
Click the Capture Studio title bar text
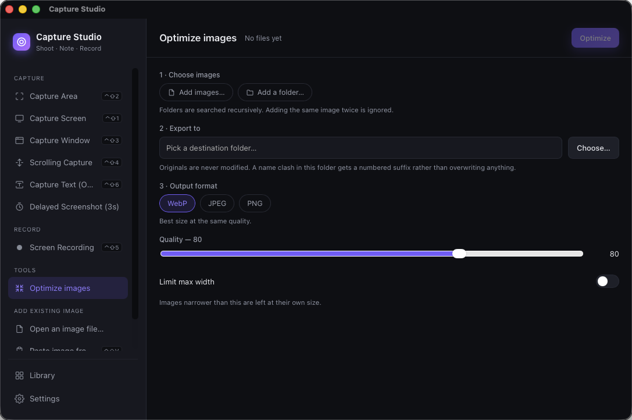tap(77, 9)
